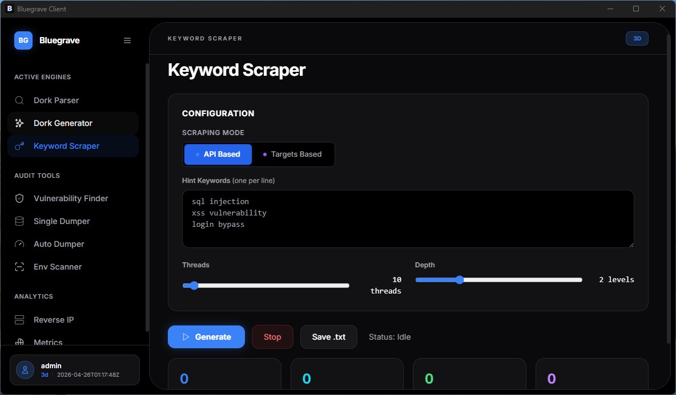Select the Reverse IP stack icon
676x395 pixels.
click(x=19, y=320)
